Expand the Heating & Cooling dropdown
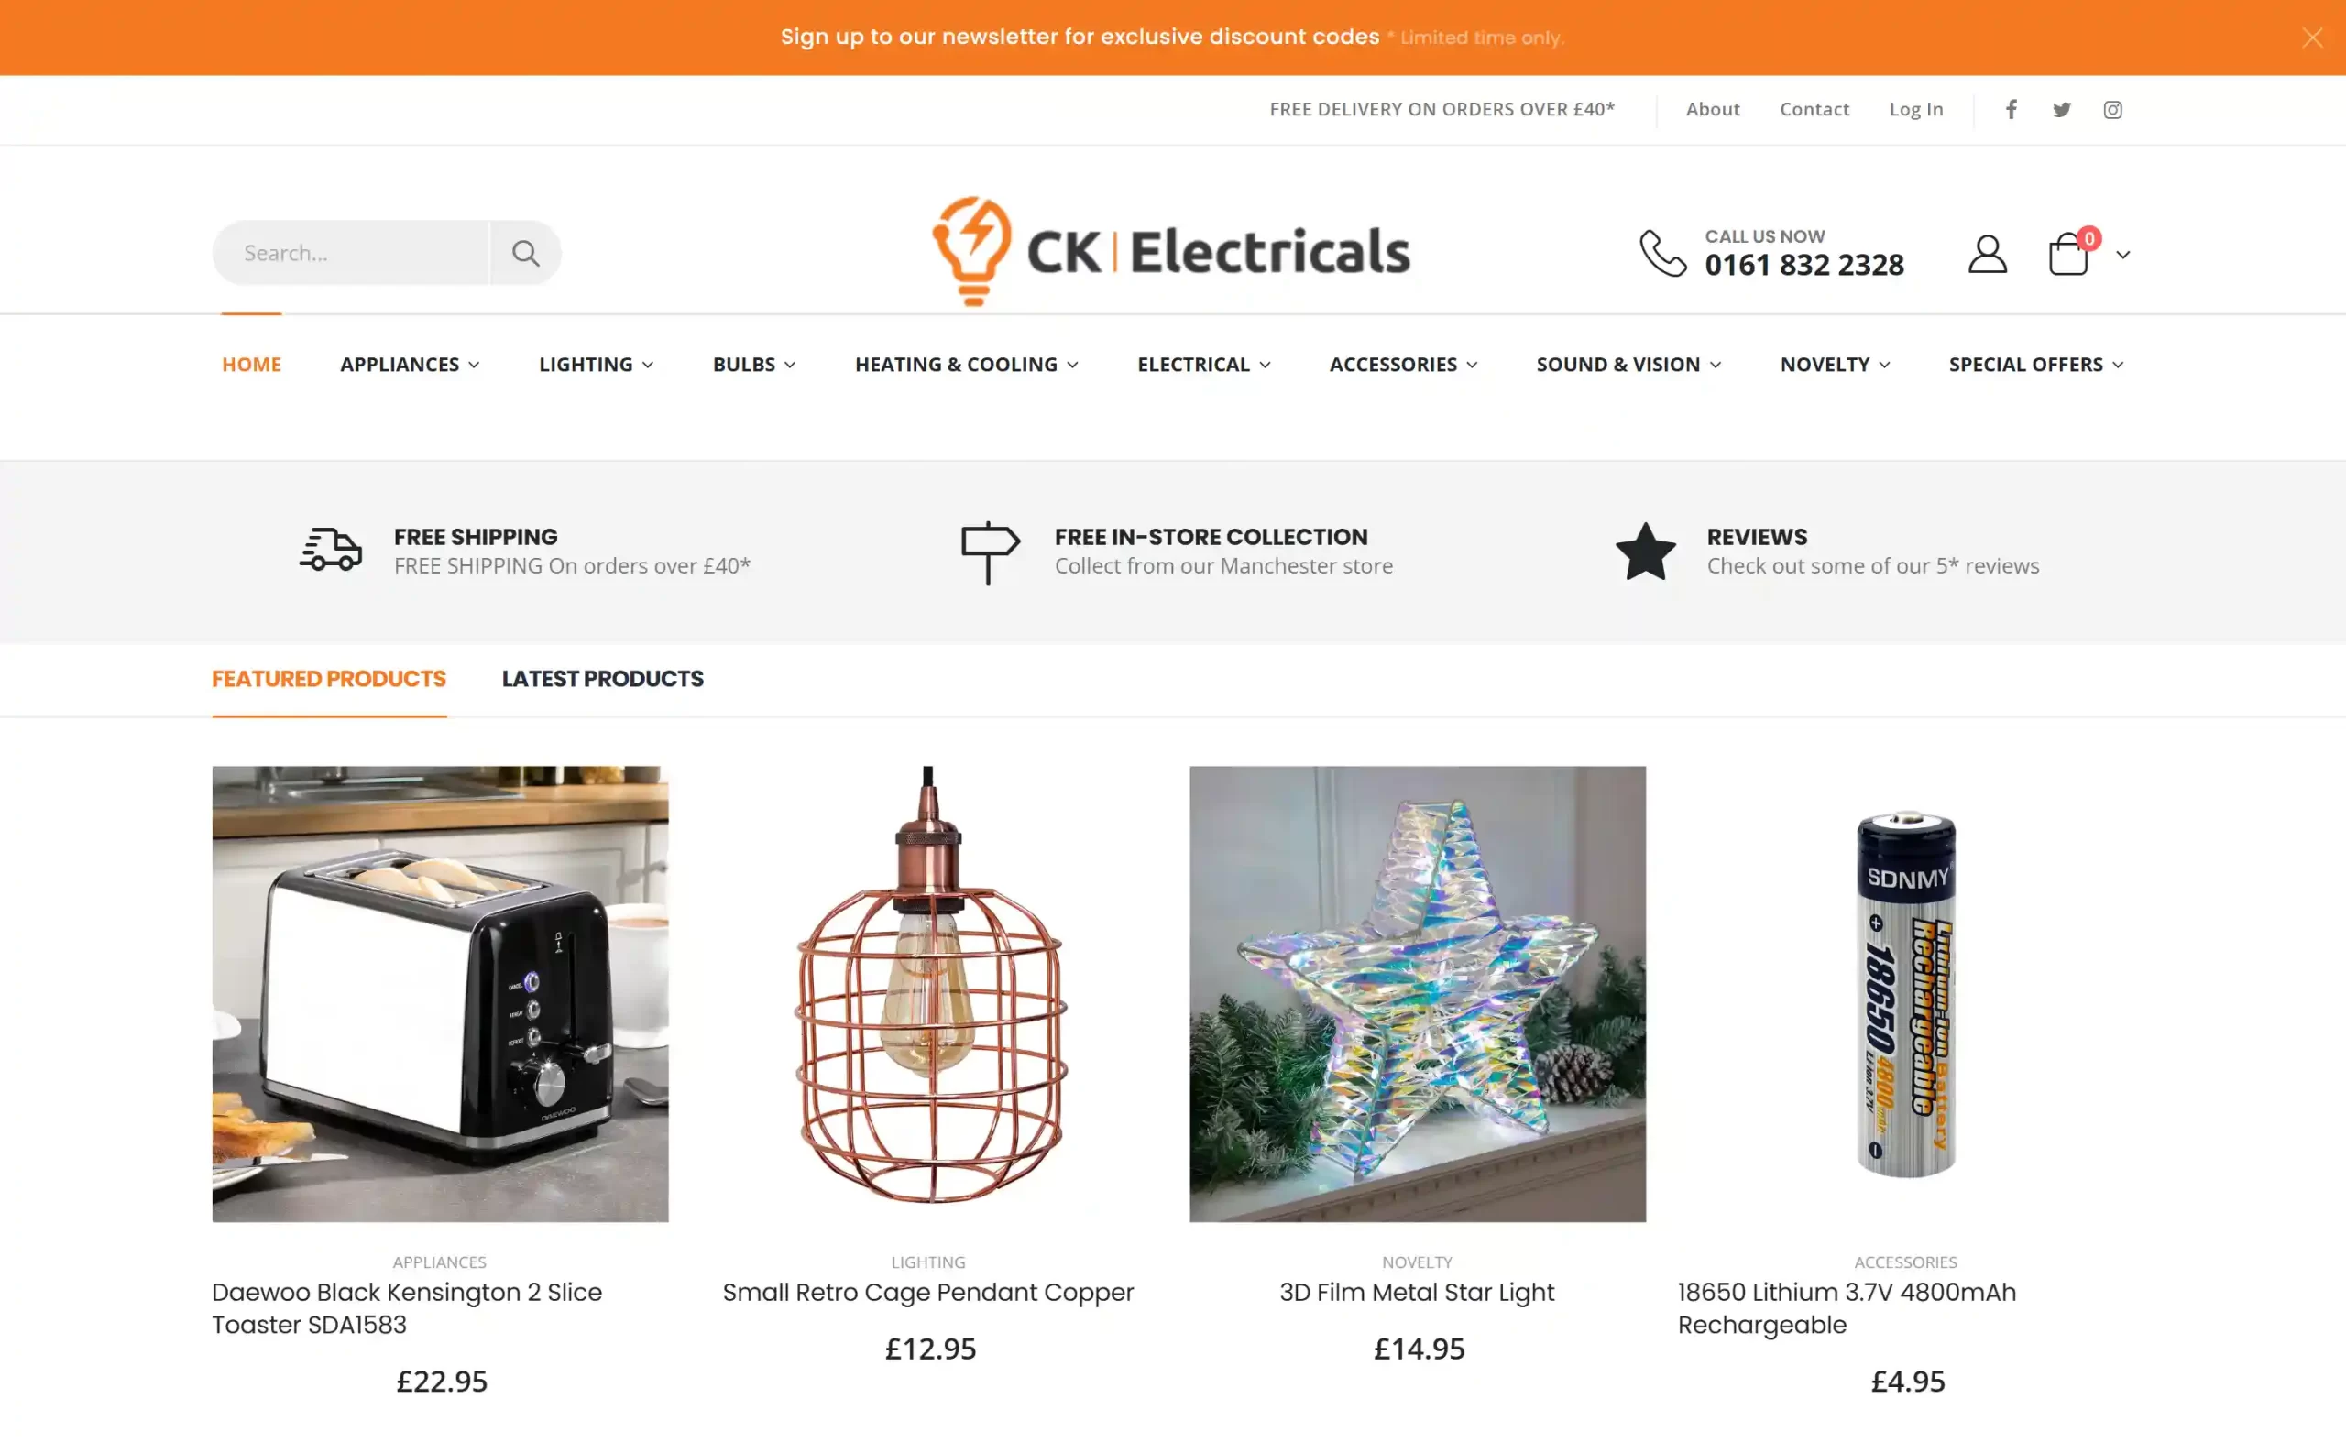2346x1453 pixels. [x=967, y=365]
